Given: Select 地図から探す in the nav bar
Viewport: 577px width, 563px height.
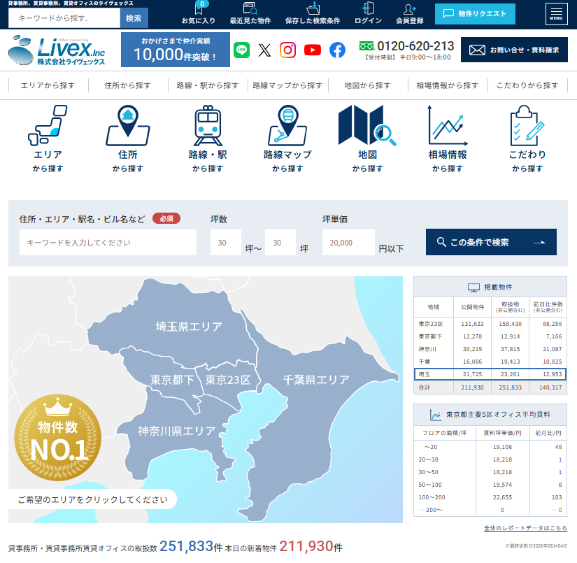Looking at the screenshot, I should 368,85.
